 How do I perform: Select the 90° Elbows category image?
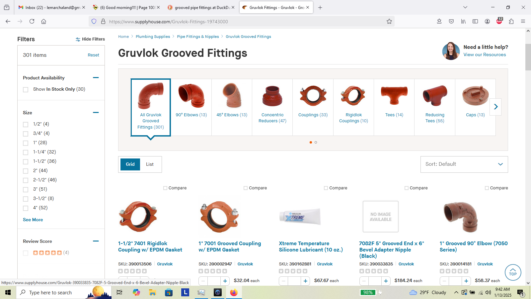(191, 96)
